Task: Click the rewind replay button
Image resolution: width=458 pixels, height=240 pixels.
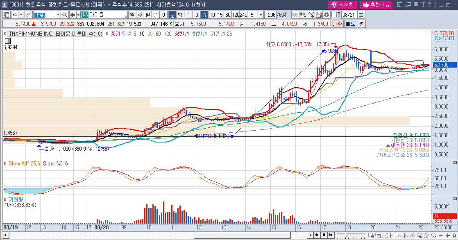Action: [x=317, y=235]
